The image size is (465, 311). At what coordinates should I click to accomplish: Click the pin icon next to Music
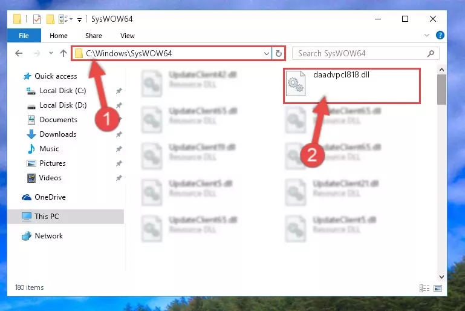pyautogui.click(x=119, y=149)
